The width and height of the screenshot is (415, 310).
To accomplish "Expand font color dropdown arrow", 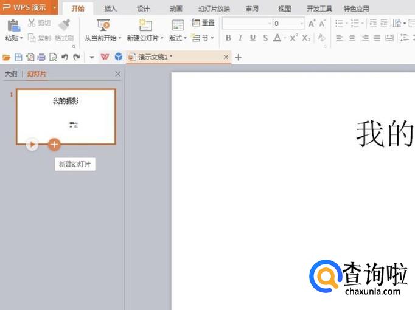I will tap(285, 38).
